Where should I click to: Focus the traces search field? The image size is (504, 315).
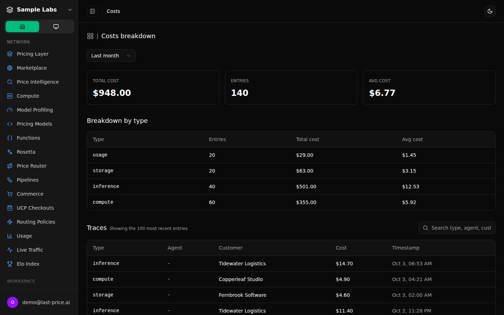(457, 228)
